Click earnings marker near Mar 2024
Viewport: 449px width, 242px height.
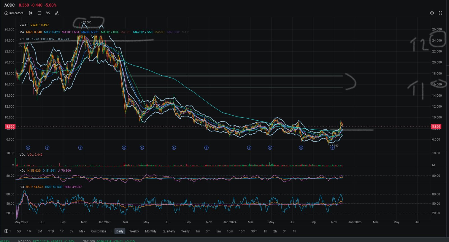coord(249,148)
